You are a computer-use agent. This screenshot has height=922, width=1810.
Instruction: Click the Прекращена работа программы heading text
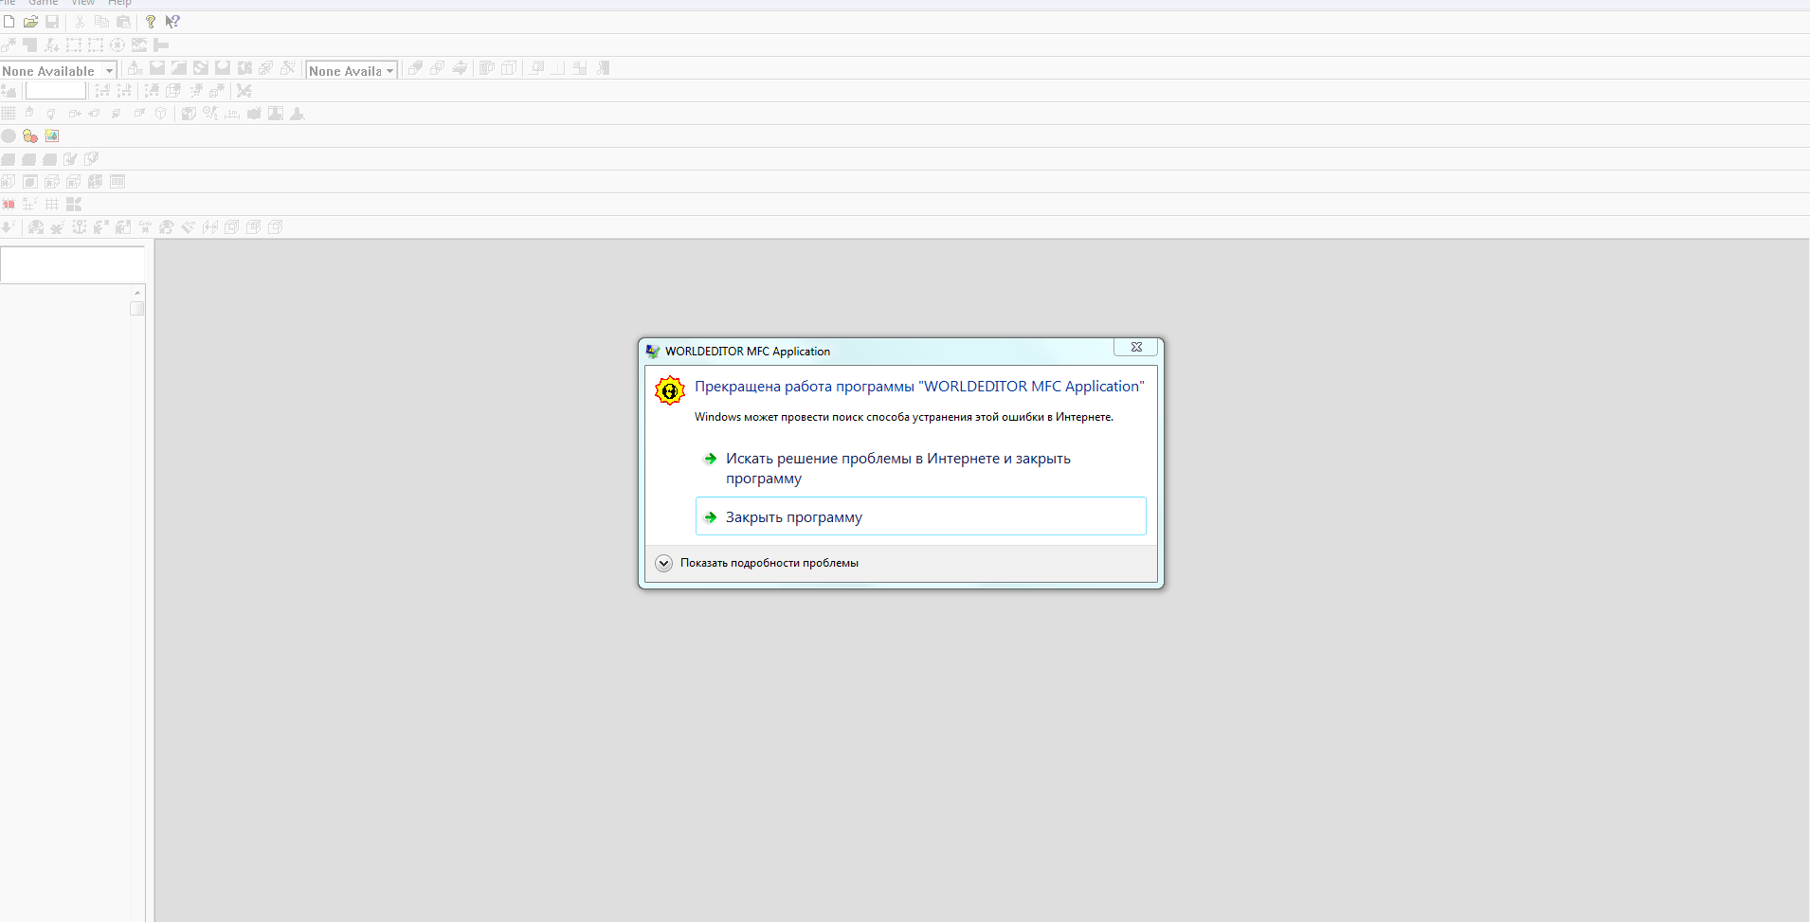click(x=919, y=387)
